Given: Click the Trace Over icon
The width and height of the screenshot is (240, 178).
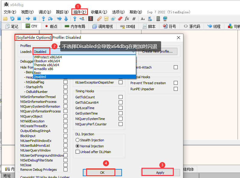Looking at the screenshot, I should pos(66,19).
